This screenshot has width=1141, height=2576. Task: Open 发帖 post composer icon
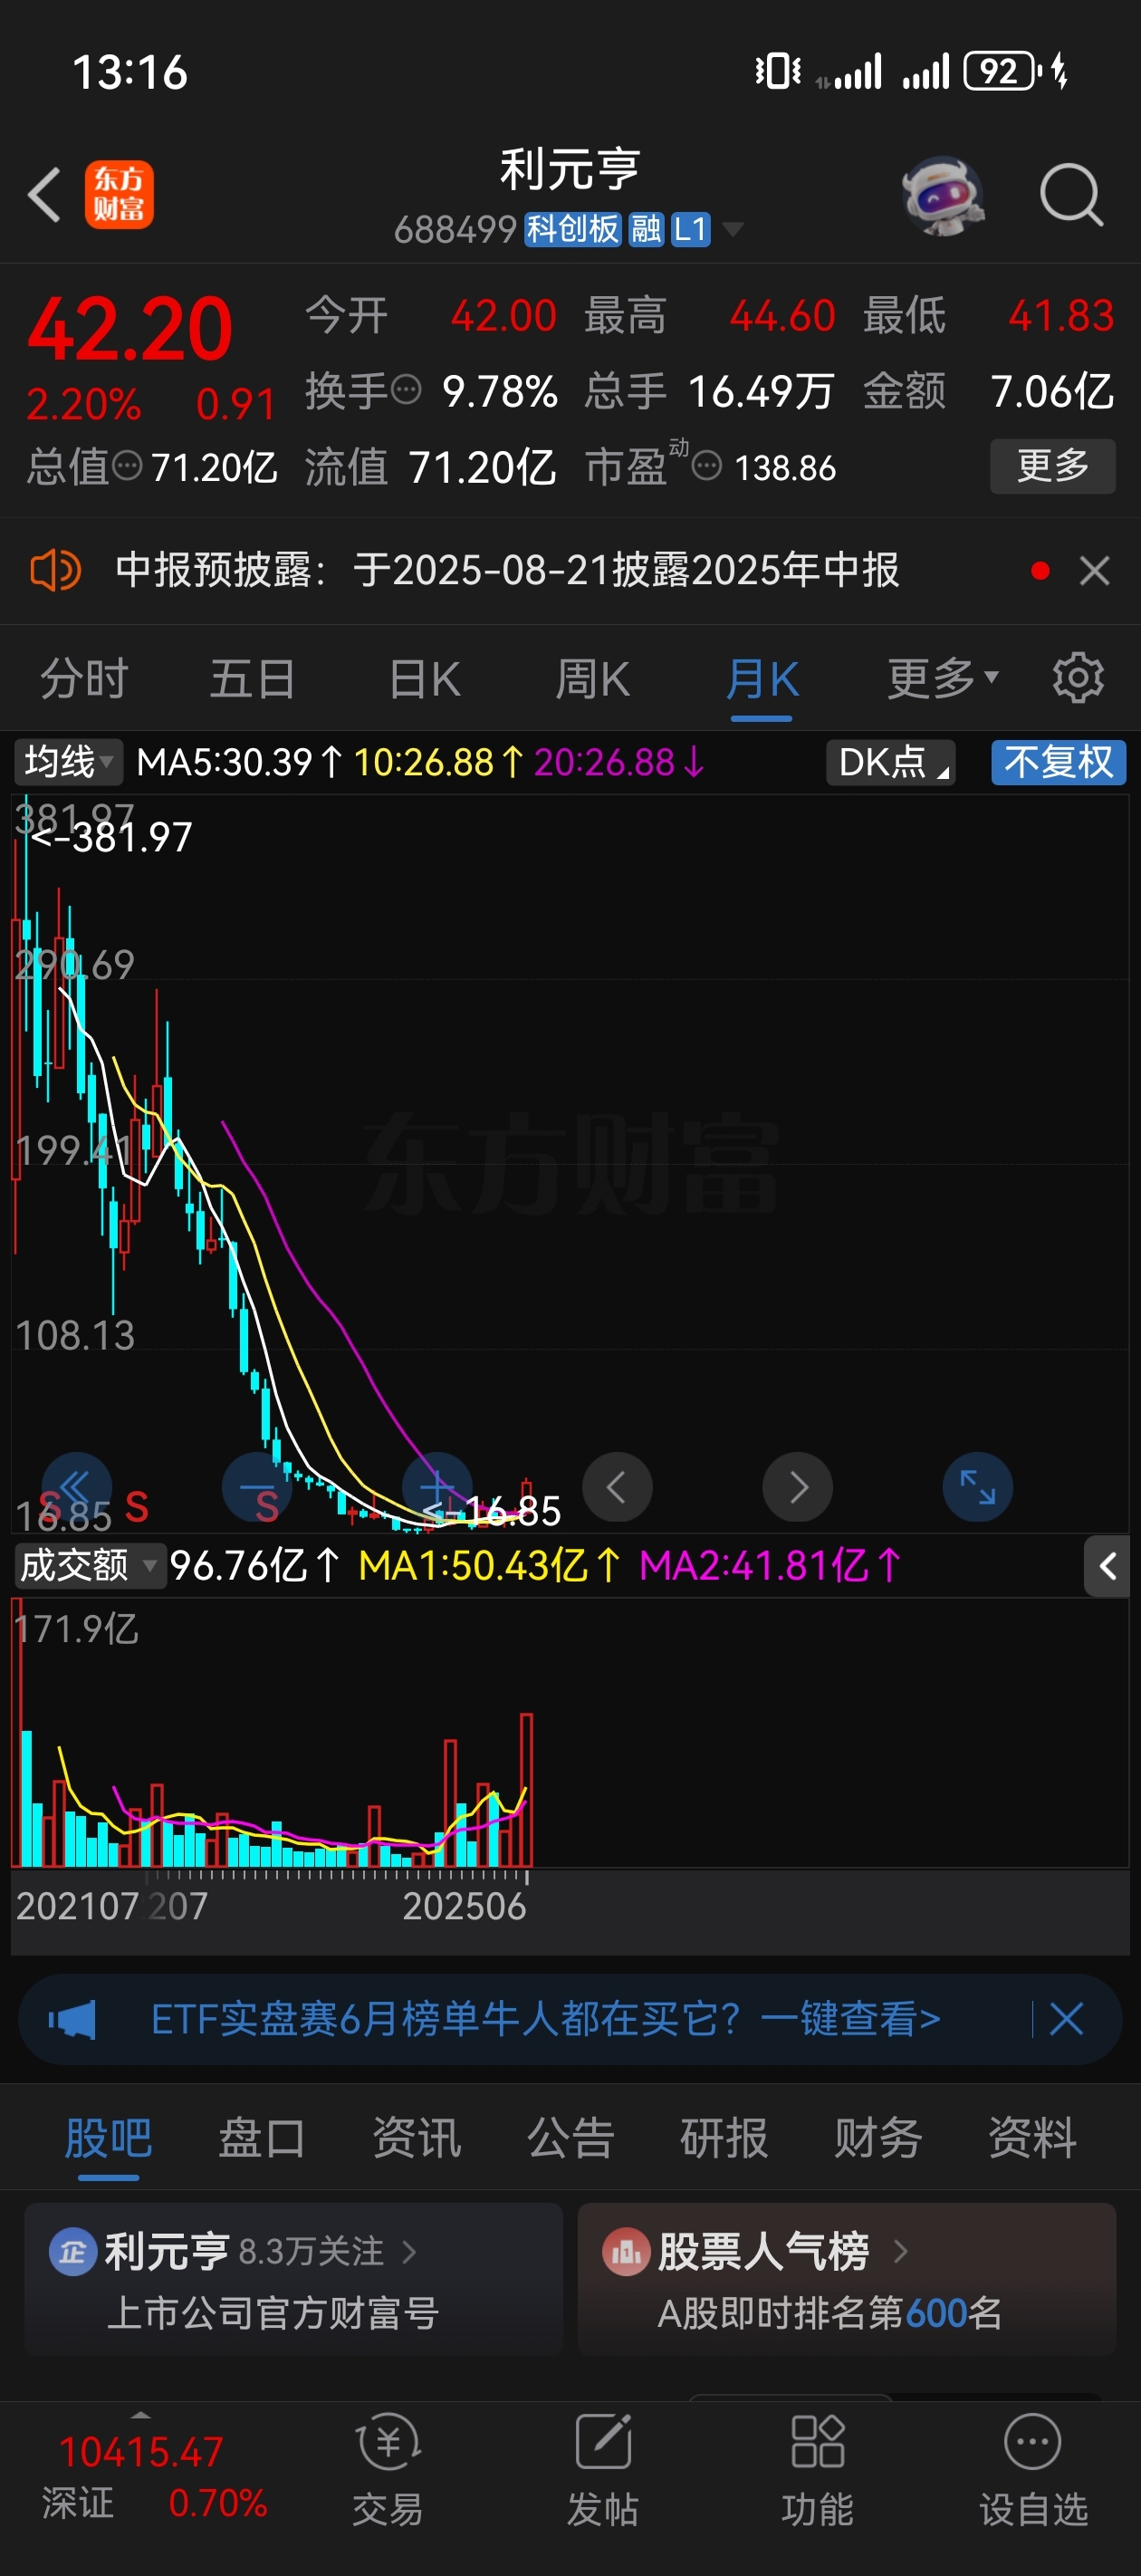pos(602,2468)
